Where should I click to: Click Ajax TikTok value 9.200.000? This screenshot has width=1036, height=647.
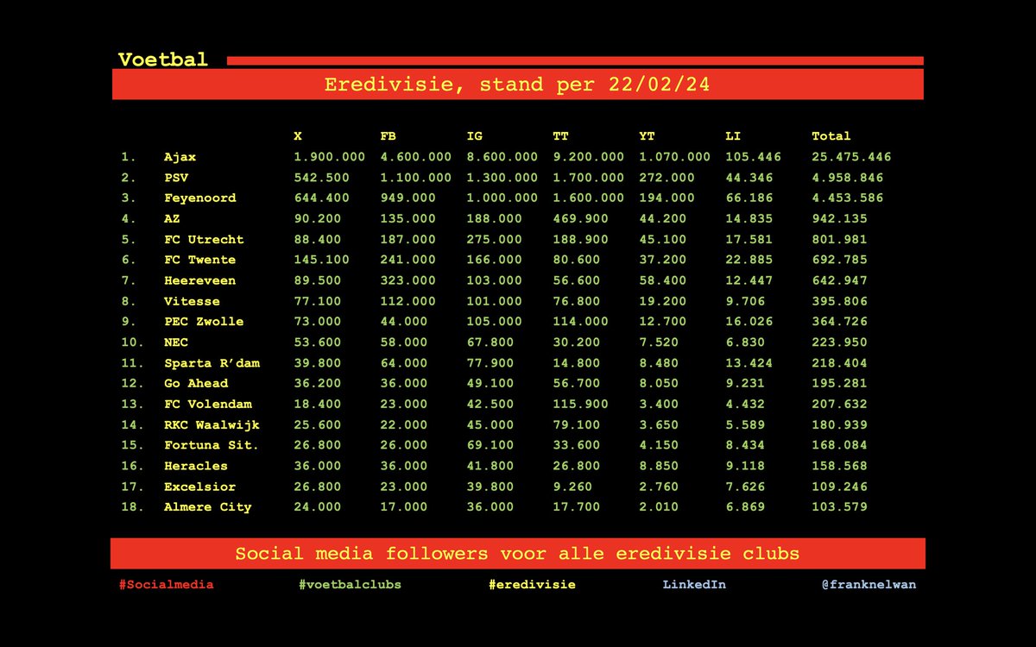[588, 157]
